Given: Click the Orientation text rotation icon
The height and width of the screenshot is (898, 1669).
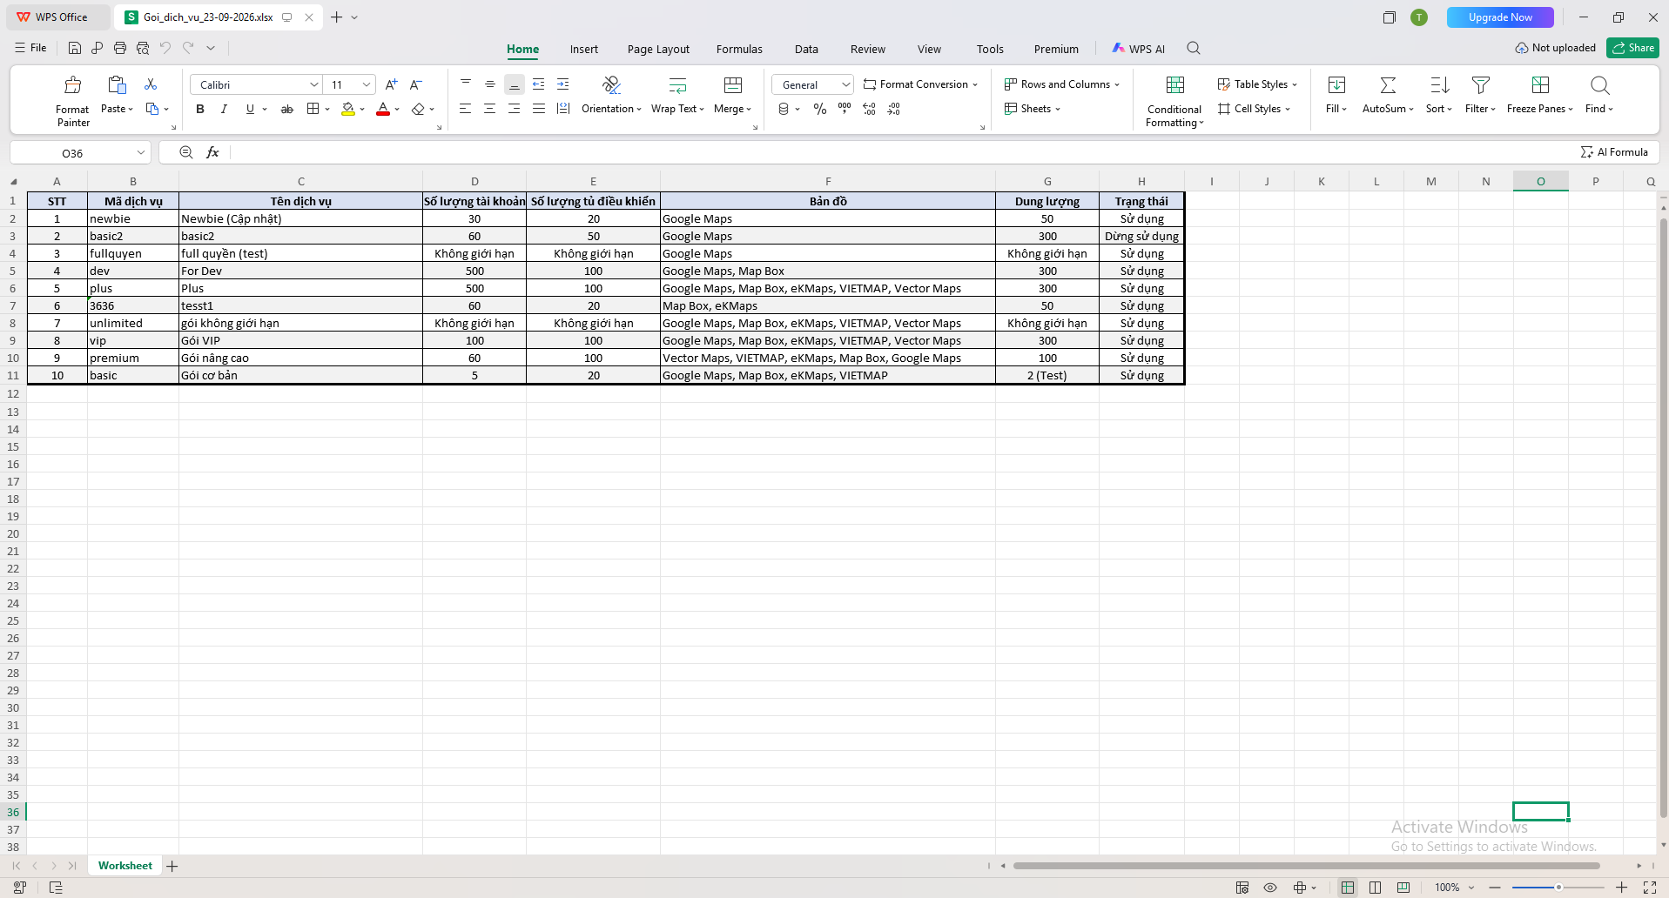Looking at the screenshot, I should (611, 85).
